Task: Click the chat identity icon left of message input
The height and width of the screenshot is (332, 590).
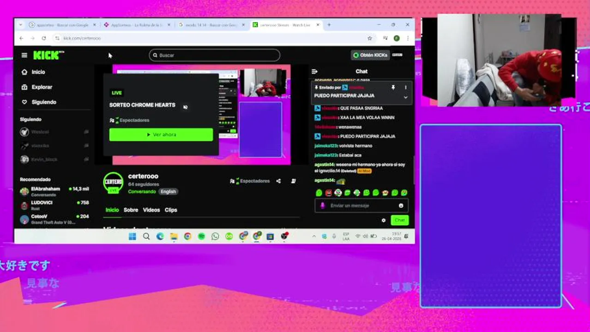Action: tap(322, 206)
